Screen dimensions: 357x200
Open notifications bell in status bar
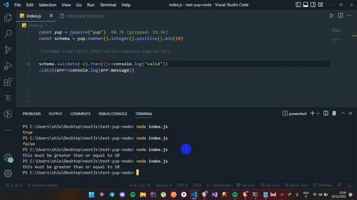(349, 185)
